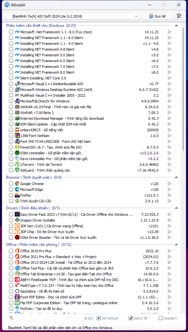188x332 pixels.
Task: Collapse the Office section arrow
Action: tap(176, 245)
